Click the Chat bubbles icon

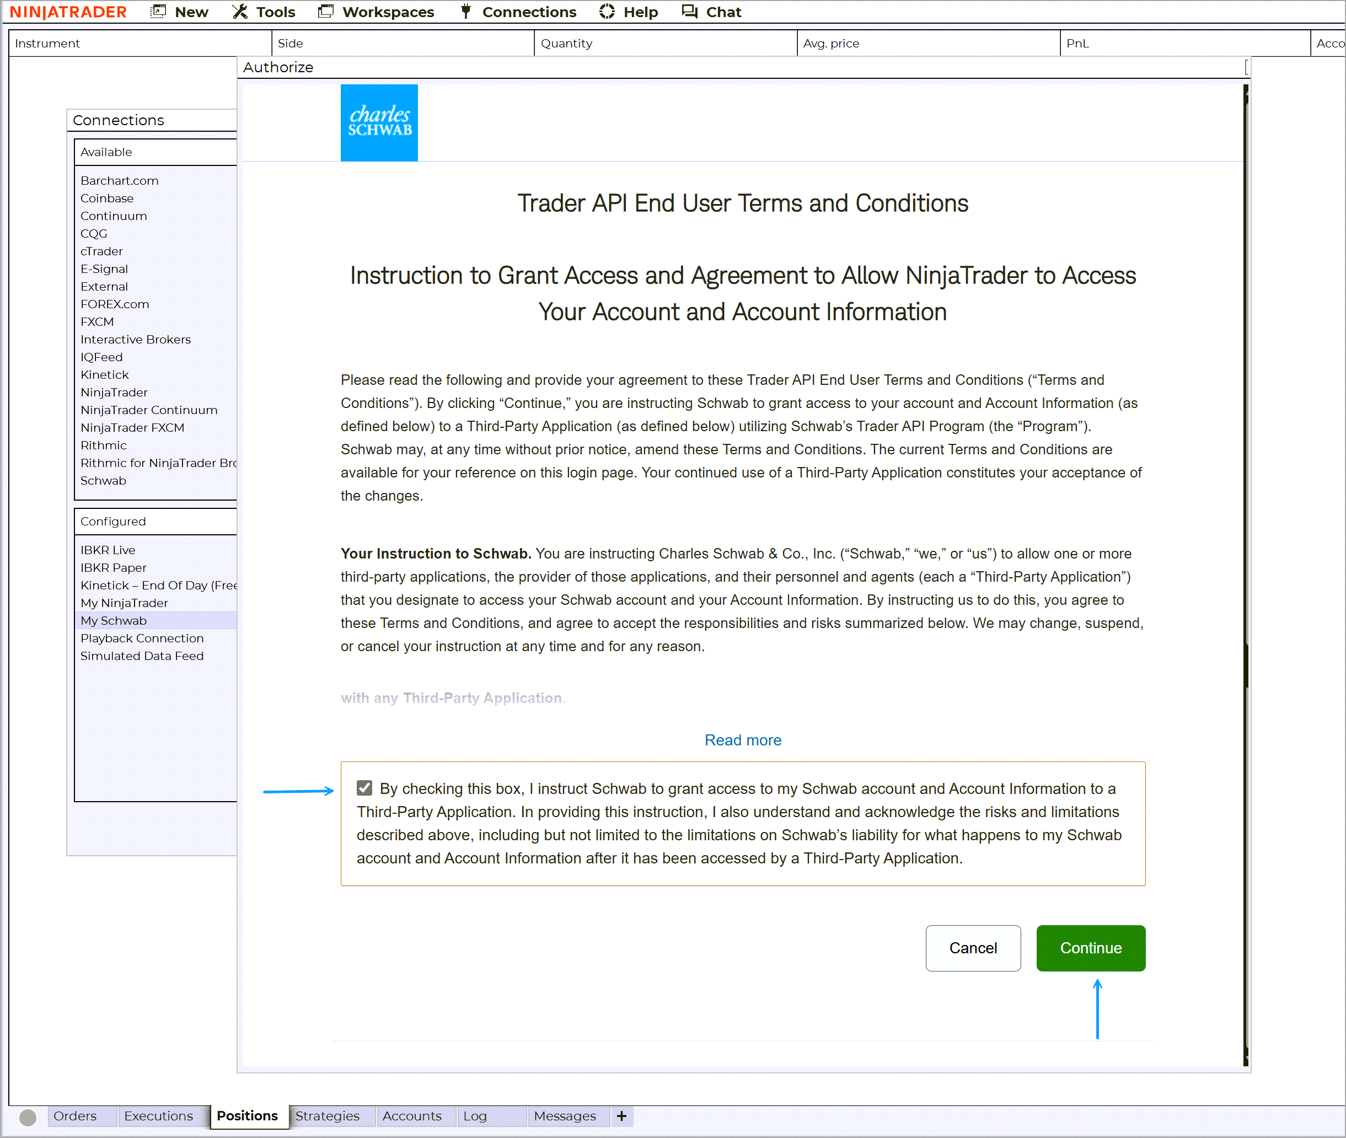(x=690, y=12)
